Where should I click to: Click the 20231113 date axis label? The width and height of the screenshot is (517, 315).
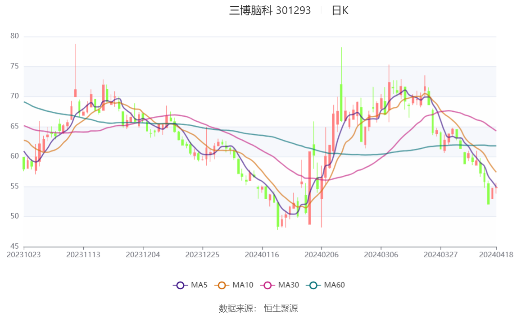point(83,255)
